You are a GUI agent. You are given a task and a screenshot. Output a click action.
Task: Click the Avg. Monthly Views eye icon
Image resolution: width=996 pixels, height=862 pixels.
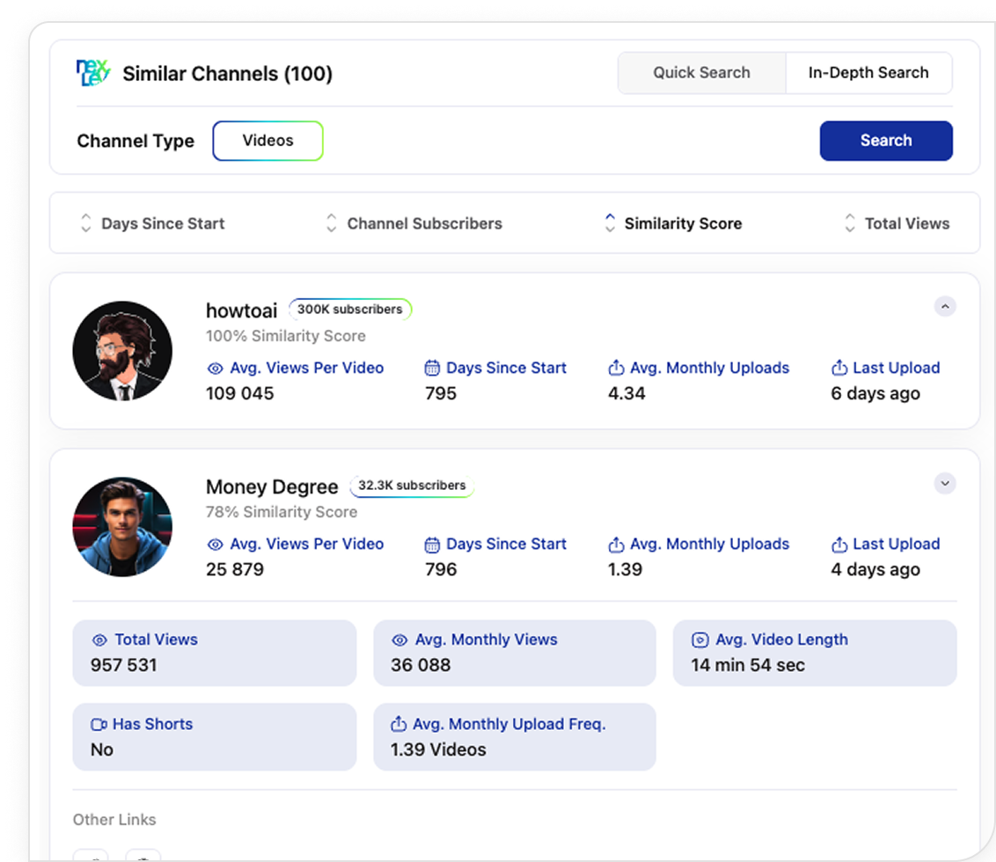click(x=399, y=640)
